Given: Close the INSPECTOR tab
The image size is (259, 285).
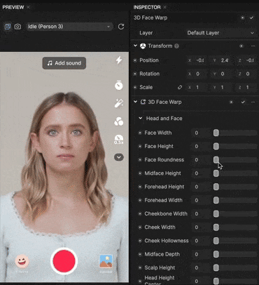Looking at the screenshot, I should [x=164, y=7].
